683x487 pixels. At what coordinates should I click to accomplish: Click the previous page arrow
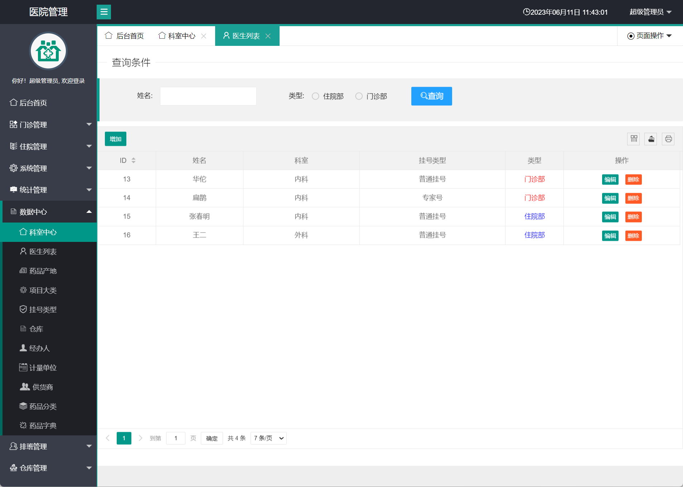click(x=107, y=438)
